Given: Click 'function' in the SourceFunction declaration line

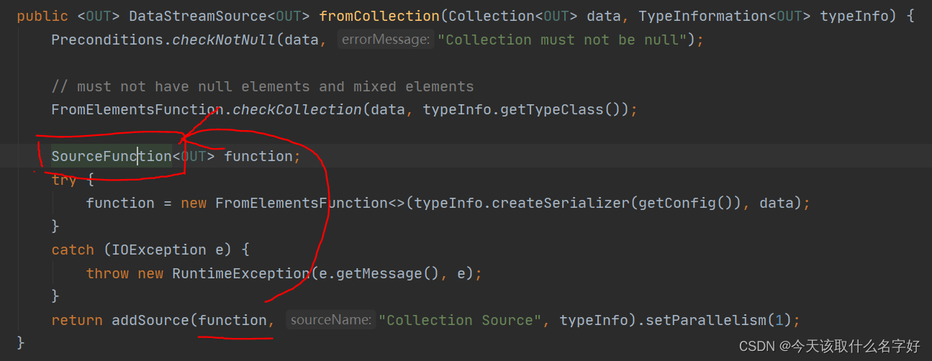Looking at the screenshot, I should (x=258, y=156).
